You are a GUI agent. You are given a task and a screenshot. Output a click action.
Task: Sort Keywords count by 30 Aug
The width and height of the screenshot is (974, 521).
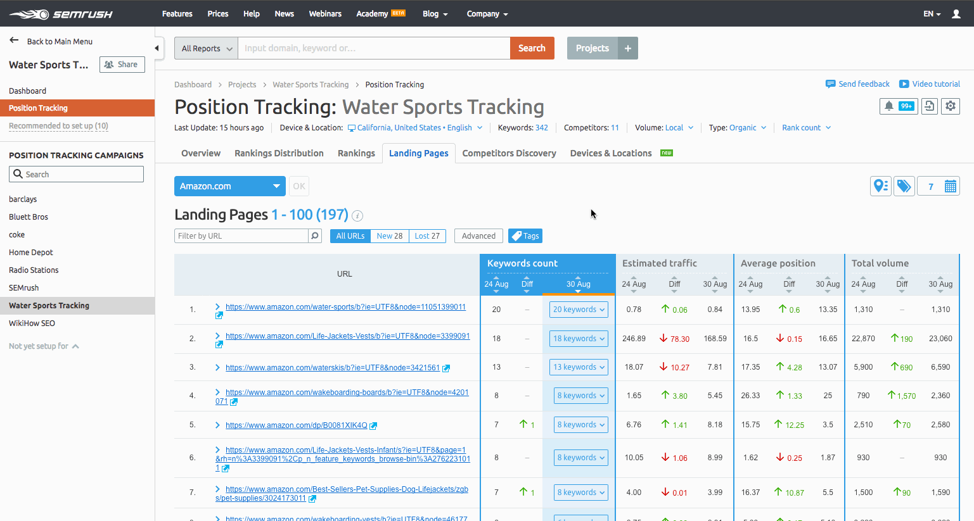pos(579,284)
